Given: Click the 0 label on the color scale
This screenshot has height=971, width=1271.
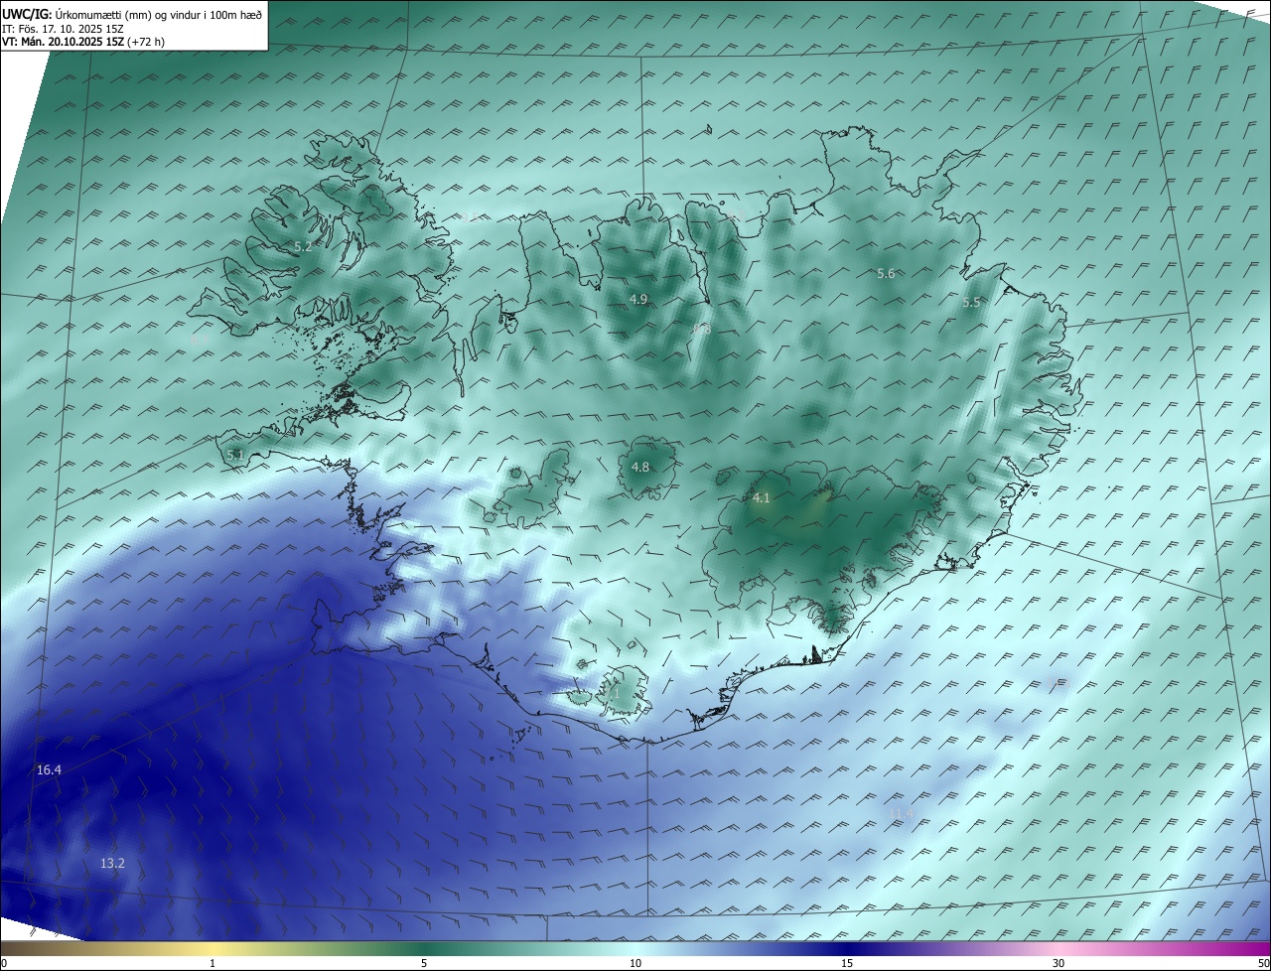Looking at the screenshot, I should click(x=4, y=963).
